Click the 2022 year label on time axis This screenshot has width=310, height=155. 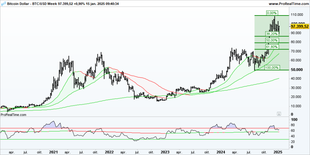pos(109,152)
